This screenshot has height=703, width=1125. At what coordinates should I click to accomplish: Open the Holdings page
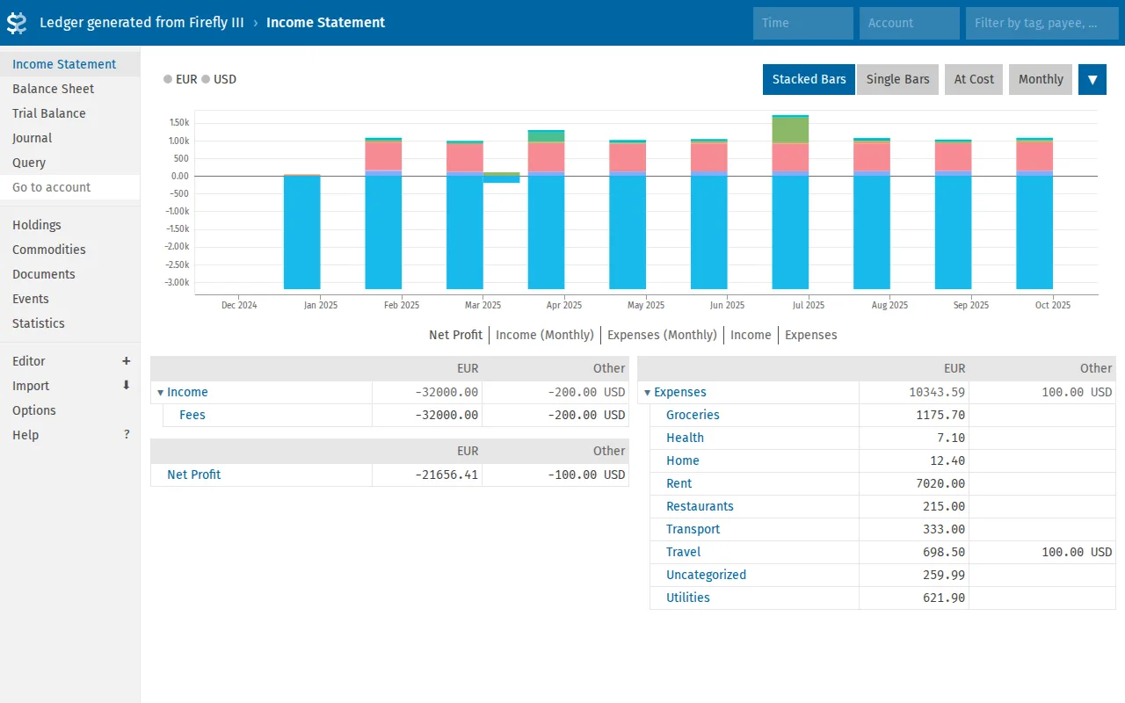70,225
